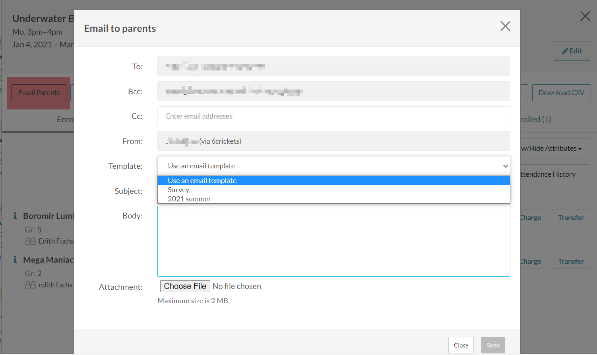Image resolution: width=597 pixels, height=355 pixels.
Task: Select the Survey template option
Action: 178,190
